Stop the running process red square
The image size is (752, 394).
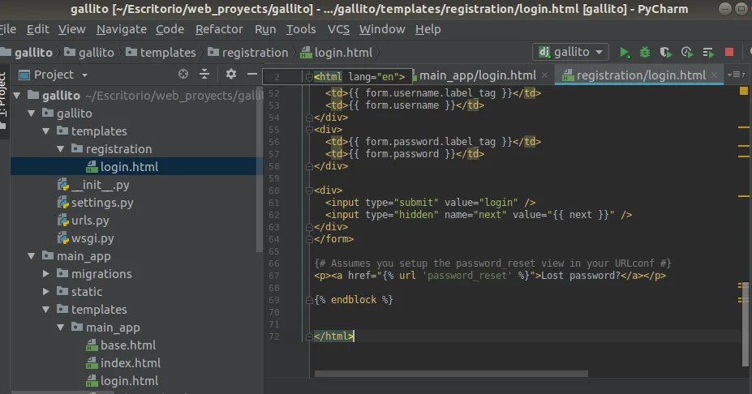[x=729, y=52]
